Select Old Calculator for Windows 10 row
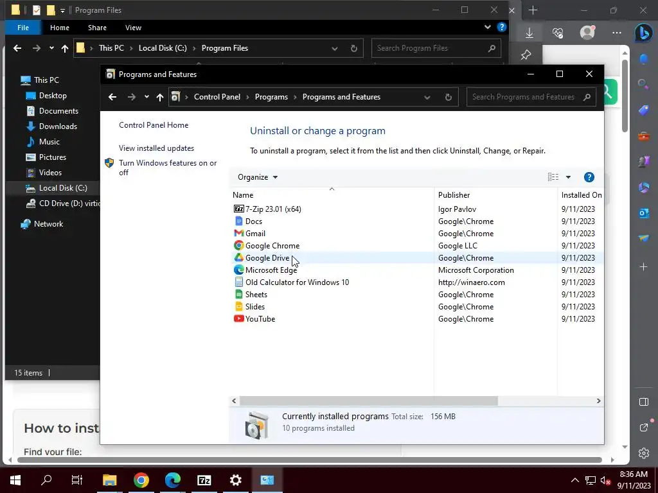Viewport: 658px width, 493px height. click(x=416, y=282)
